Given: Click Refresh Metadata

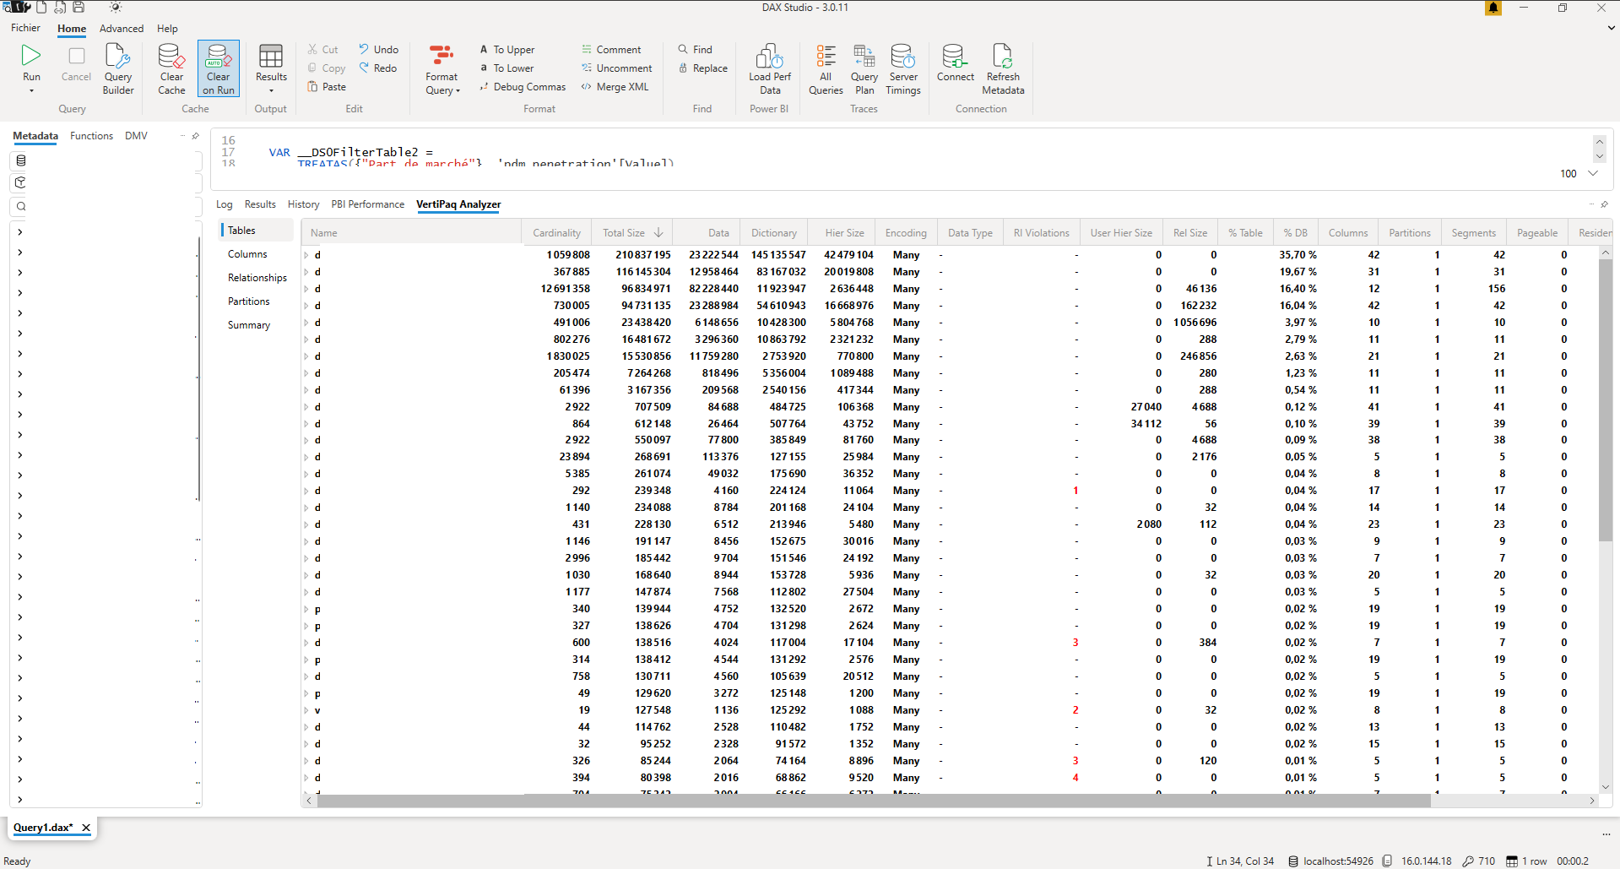Looking at the screenshot, I should pyautogui.click(x=1003, y=69).
